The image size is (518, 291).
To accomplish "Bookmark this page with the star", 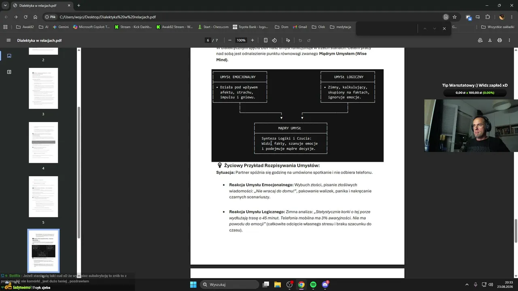I will (x=454, y=17).
